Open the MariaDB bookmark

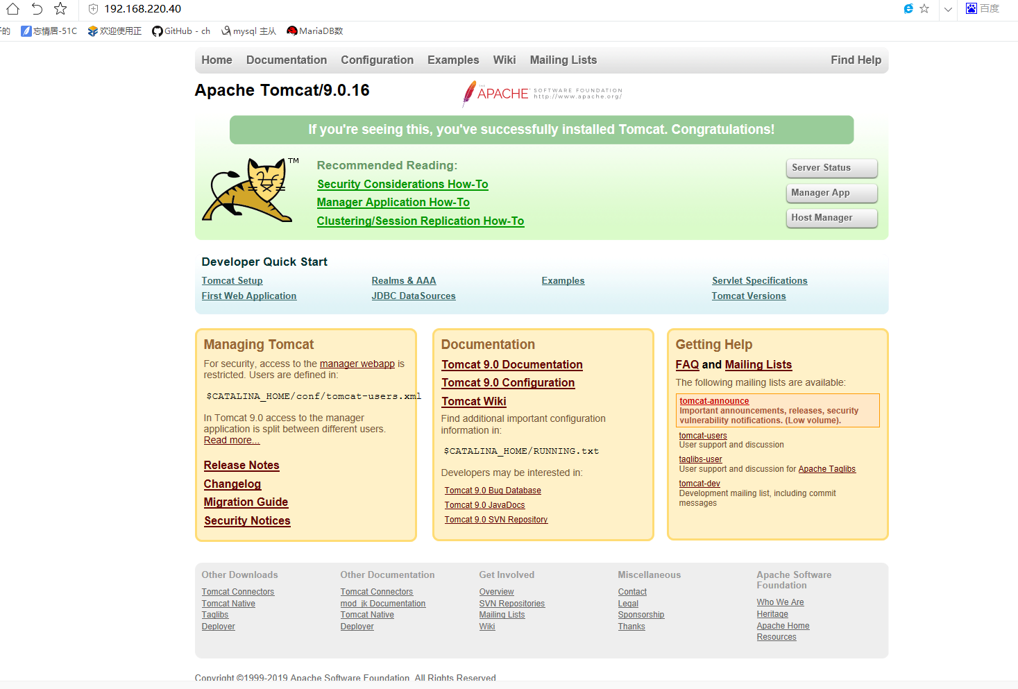click(x=315, y=31)
